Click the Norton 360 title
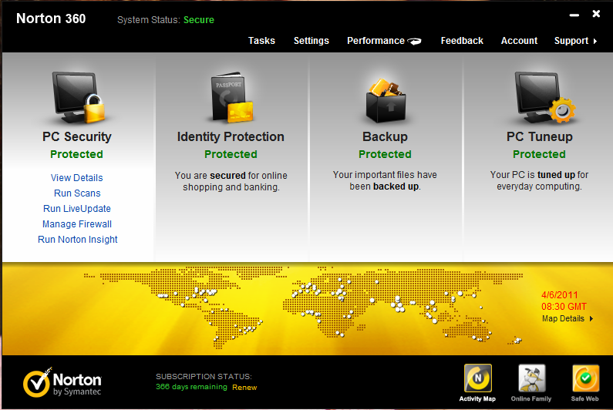This screenshot has height=410, width=613. tap(51, 18)
